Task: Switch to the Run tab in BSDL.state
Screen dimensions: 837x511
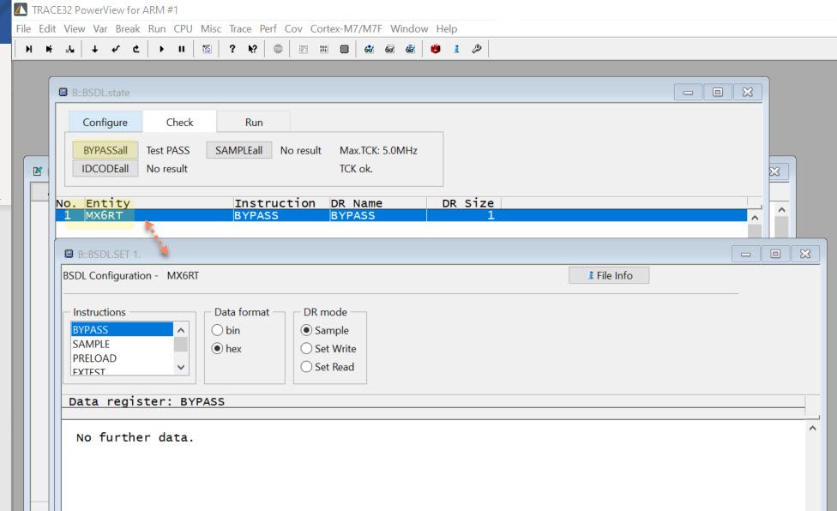Action: tap(254, 122)
